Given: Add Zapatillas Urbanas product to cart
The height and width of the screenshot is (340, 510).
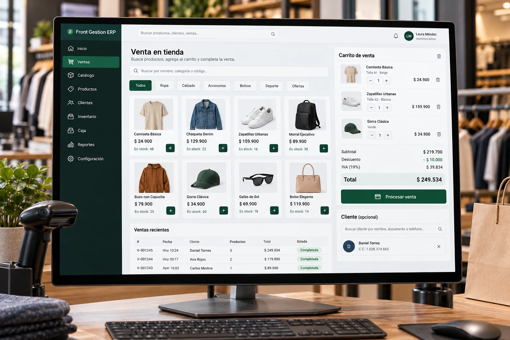Looking at the screenshot, I should click(x=274, y=148).
